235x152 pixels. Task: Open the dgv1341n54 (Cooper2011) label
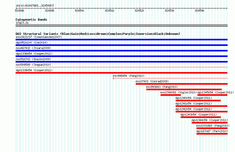[194, 103]
